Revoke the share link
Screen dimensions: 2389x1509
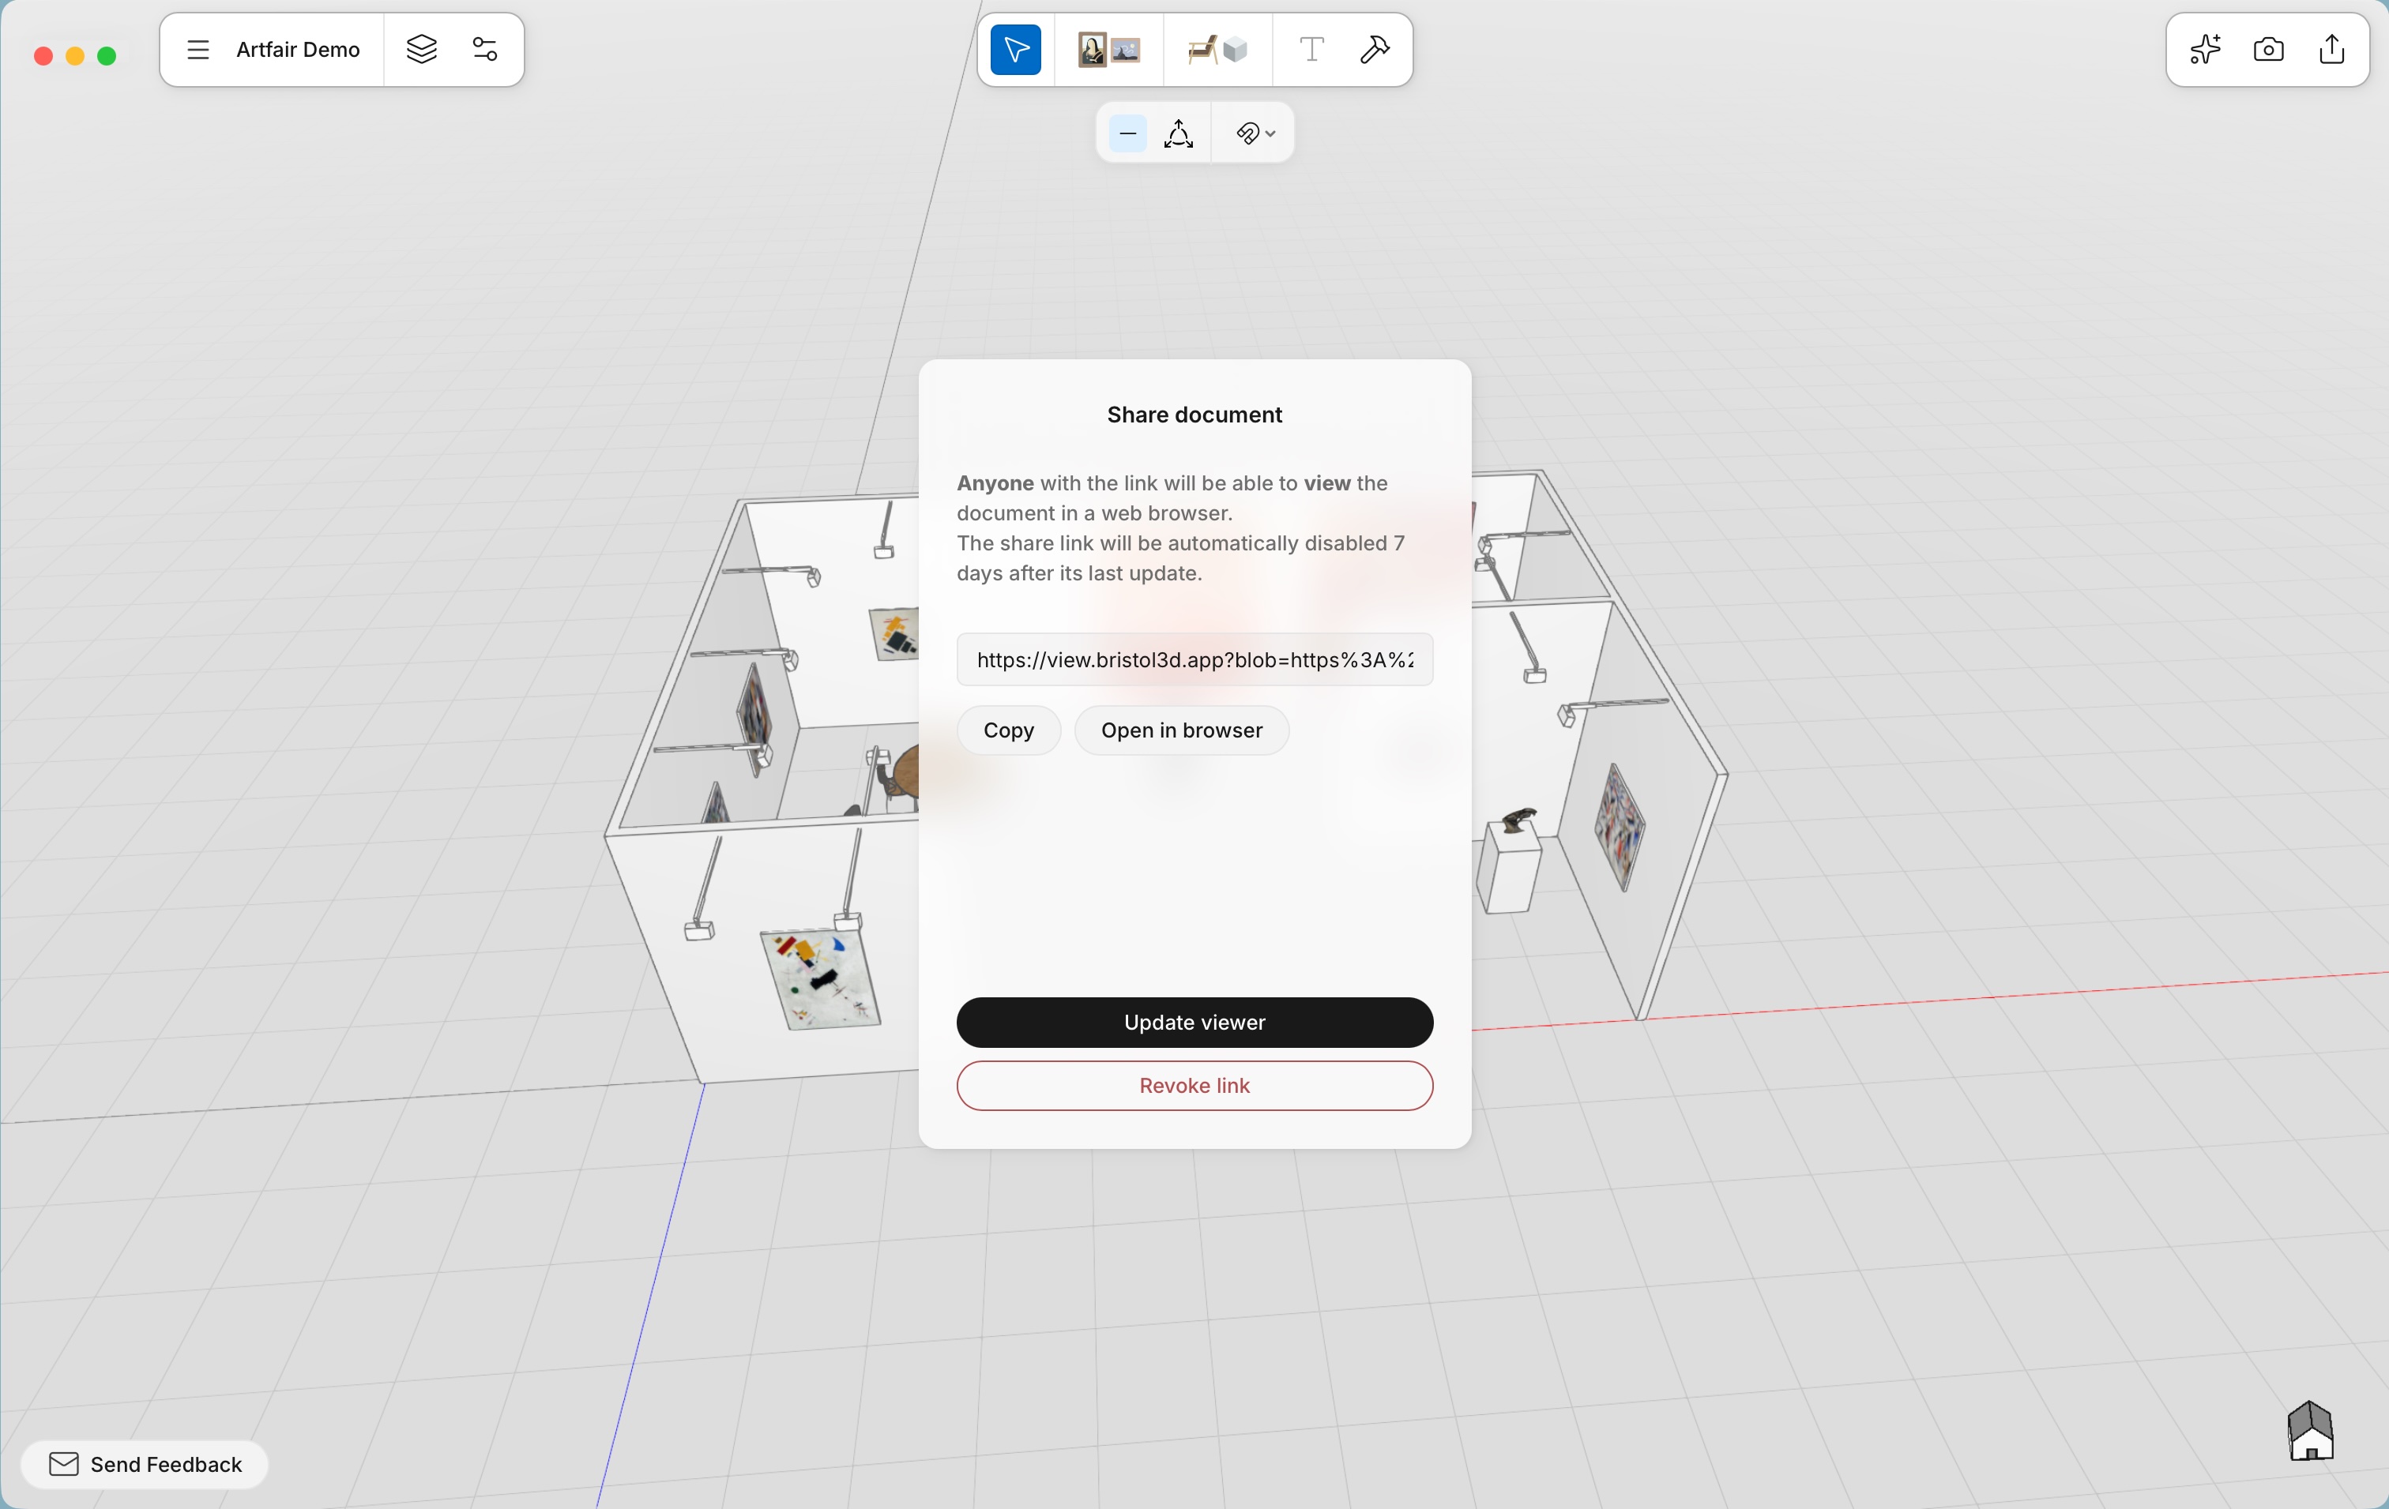click(1194, 1086)
